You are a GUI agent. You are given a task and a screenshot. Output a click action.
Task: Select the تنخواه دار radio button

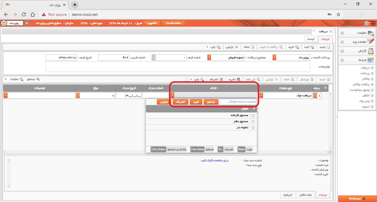tap(253, 128)
